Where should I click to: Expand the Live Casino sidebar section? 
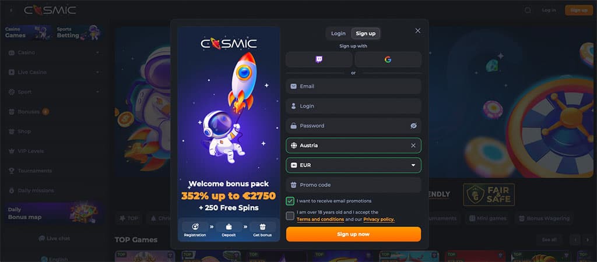tap(97, 72)
